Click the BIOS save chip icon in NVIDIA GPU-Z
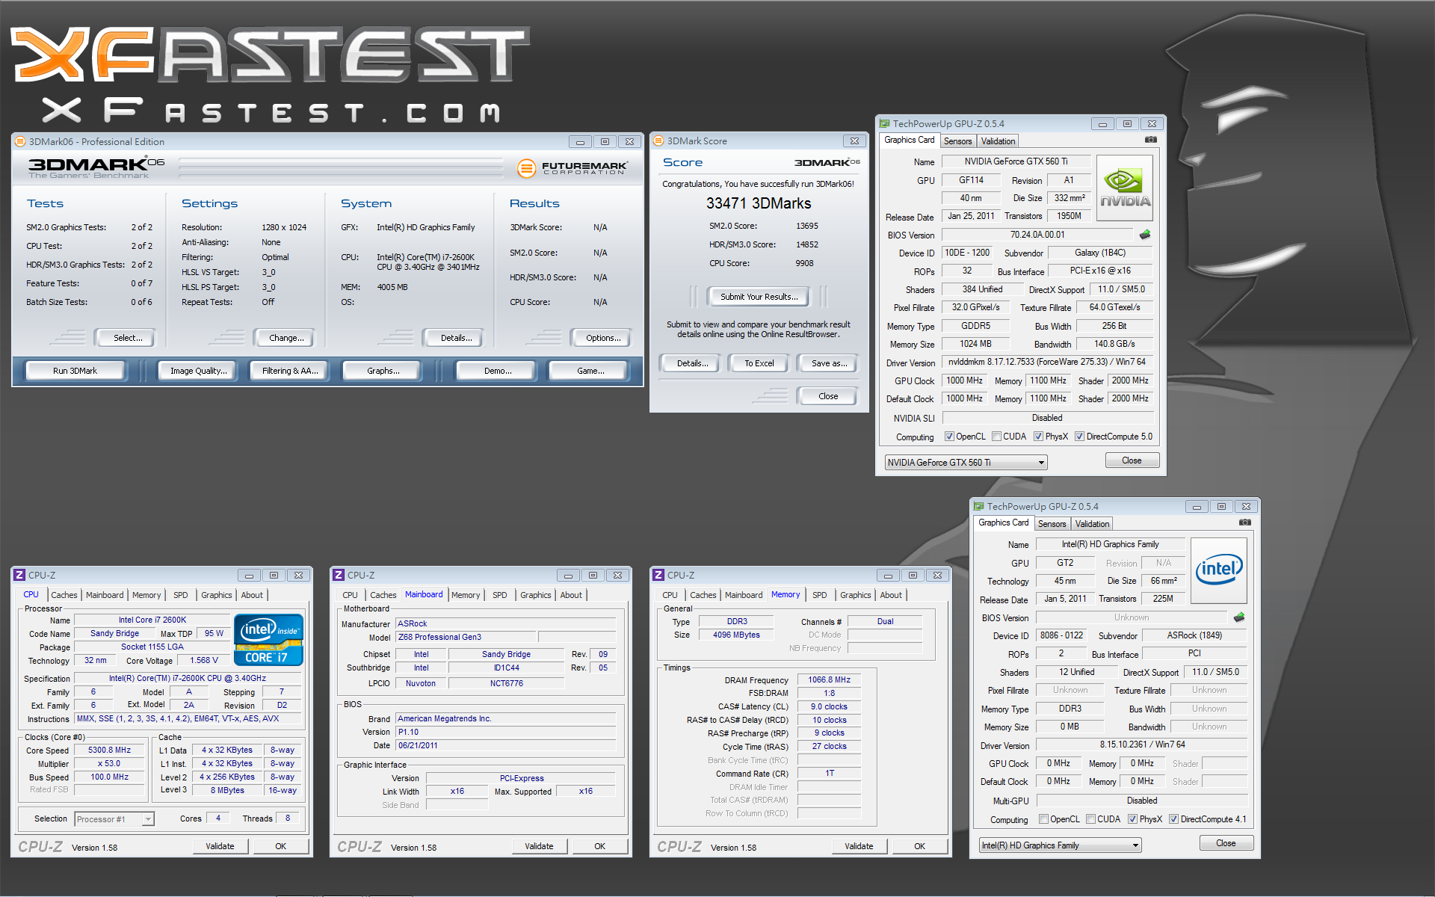The image size is (1435, 897). coord(1145,235)
